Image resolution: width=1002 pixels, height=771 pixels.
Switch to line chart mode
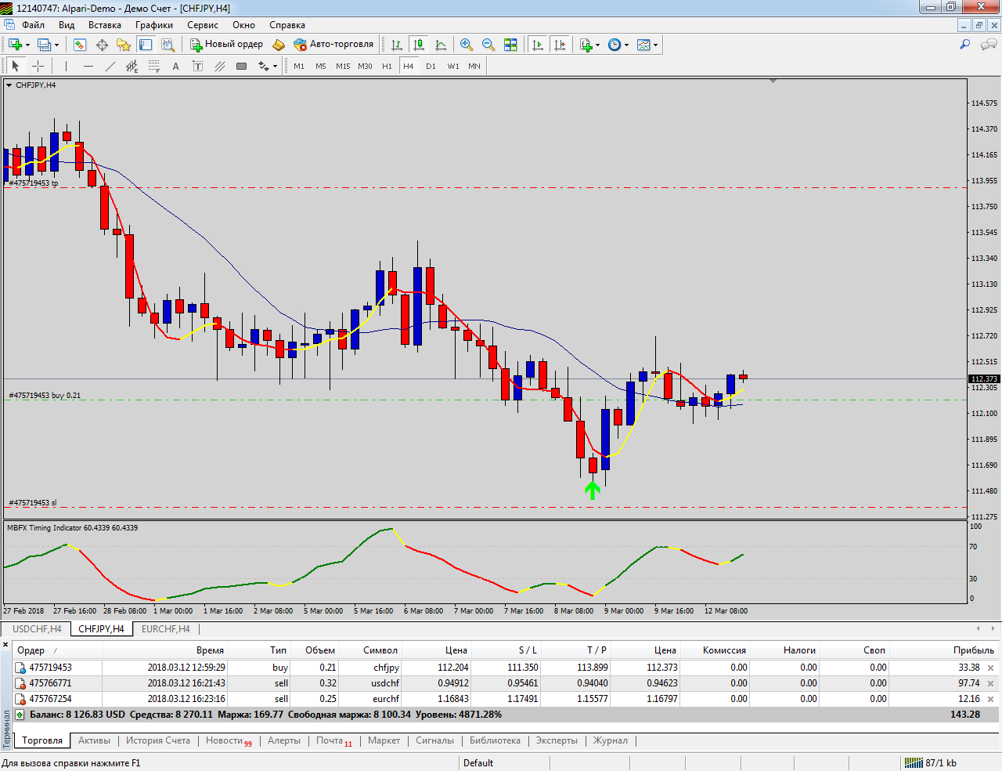(441, 45)
